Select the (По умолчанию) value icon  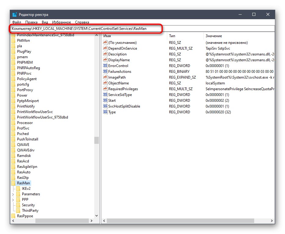pyautogui.click(x=105, y=42)
